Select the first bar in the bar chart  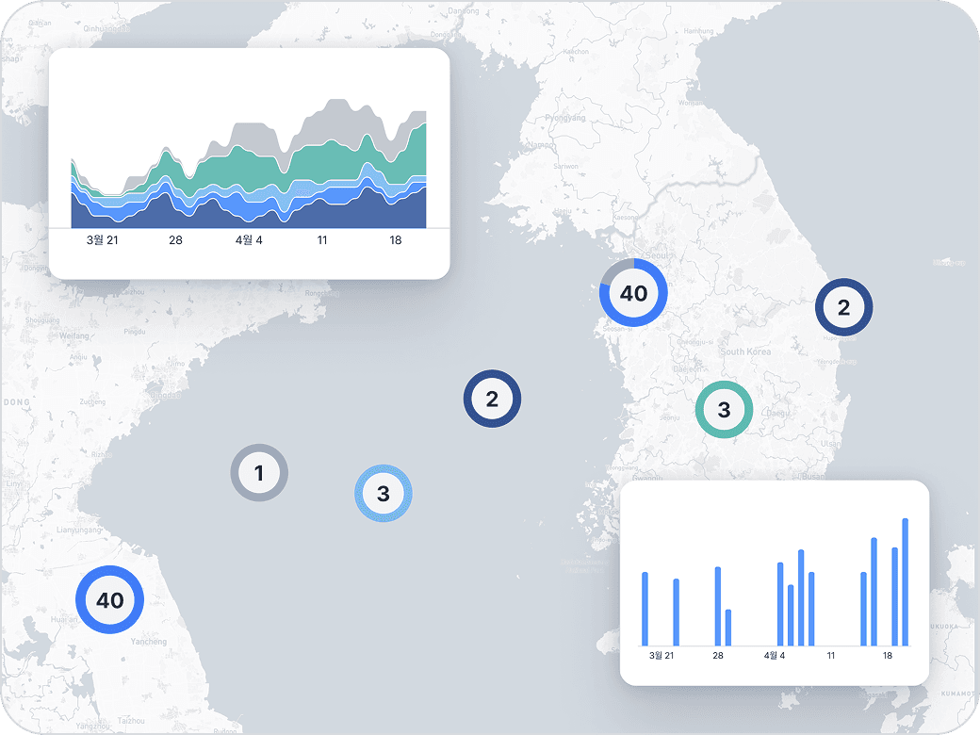coord(645,608)
